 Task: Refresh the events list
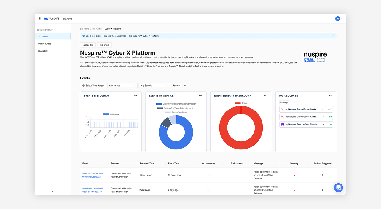(x=176, y=85)
